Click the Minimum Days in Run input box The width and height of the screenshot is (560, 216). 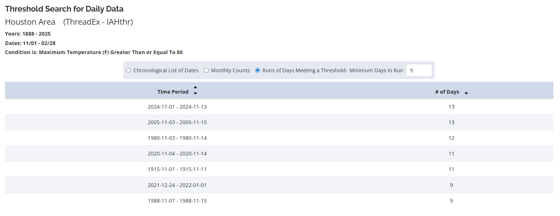(x=419, y=70)
